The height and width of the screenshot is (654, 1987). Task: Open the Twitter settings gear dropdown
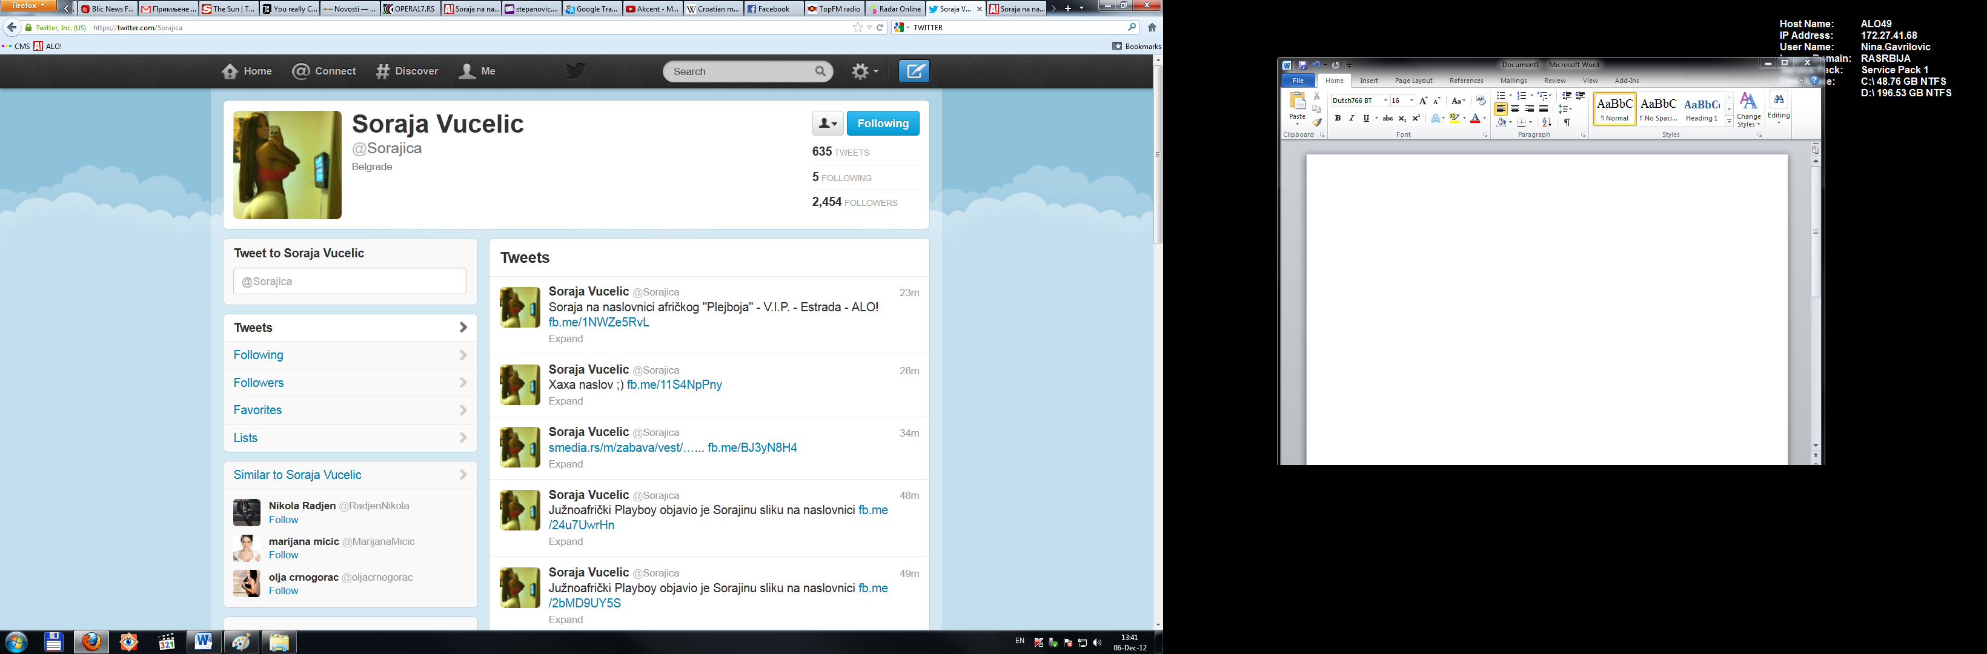coord(864,71)
